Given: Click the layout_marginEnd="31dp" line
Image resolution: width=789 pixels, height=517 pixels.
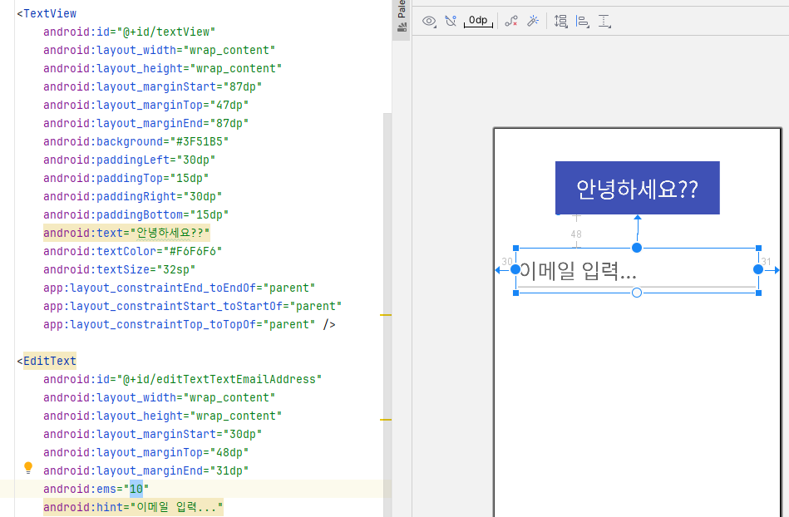Looking at the screenshot, I should (146, 470).
